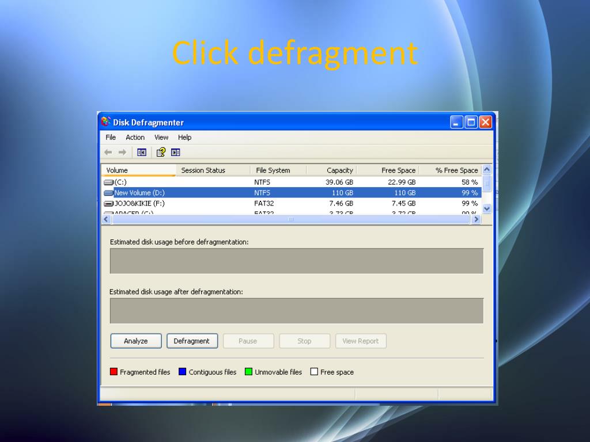Toggle the action pane toolbar icon
The image size is (590, 442).
pyautogui.click(x=175, y=152)
